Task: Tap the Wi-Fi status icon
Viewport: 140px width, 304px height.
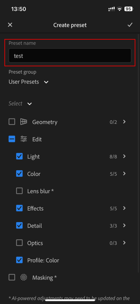Action: point(120,9)
